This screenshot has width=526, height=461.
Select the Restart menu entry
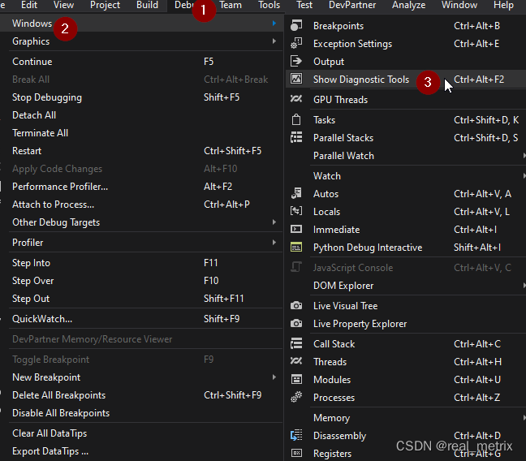[x=141, y=151]
